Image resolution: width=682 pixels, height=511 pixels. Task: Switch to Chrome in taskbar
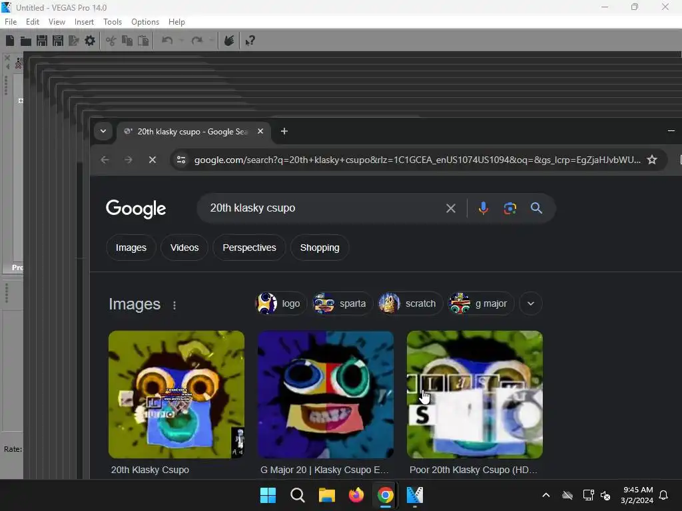click(386, 495)
